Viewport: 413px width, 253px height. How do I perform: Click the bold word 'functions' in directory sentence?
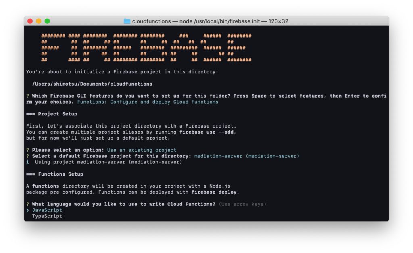click(x=46, y=186)
